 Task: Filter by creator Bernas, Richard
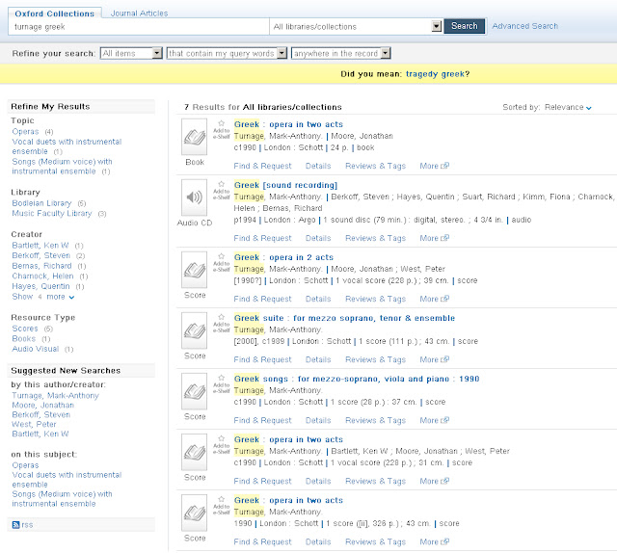pyautogui.click(x=41, y=266)
